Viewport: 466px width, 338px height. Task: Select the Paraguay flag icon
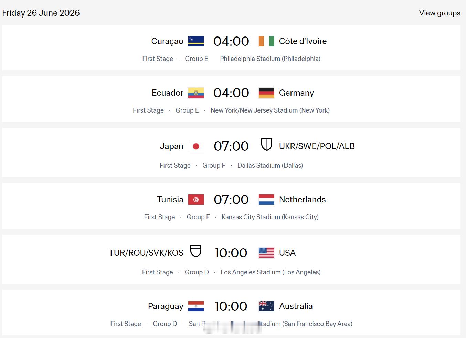pyautogui.click(x=196, y=306)
